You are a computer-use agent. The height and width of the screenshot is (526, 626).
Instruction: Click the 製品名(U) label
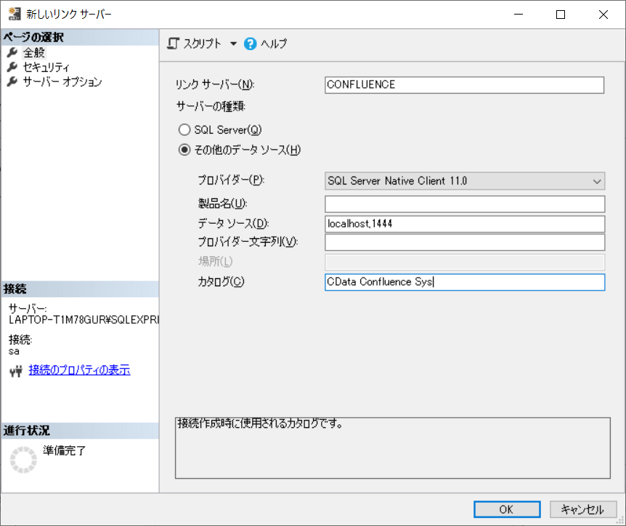(223, 203)
